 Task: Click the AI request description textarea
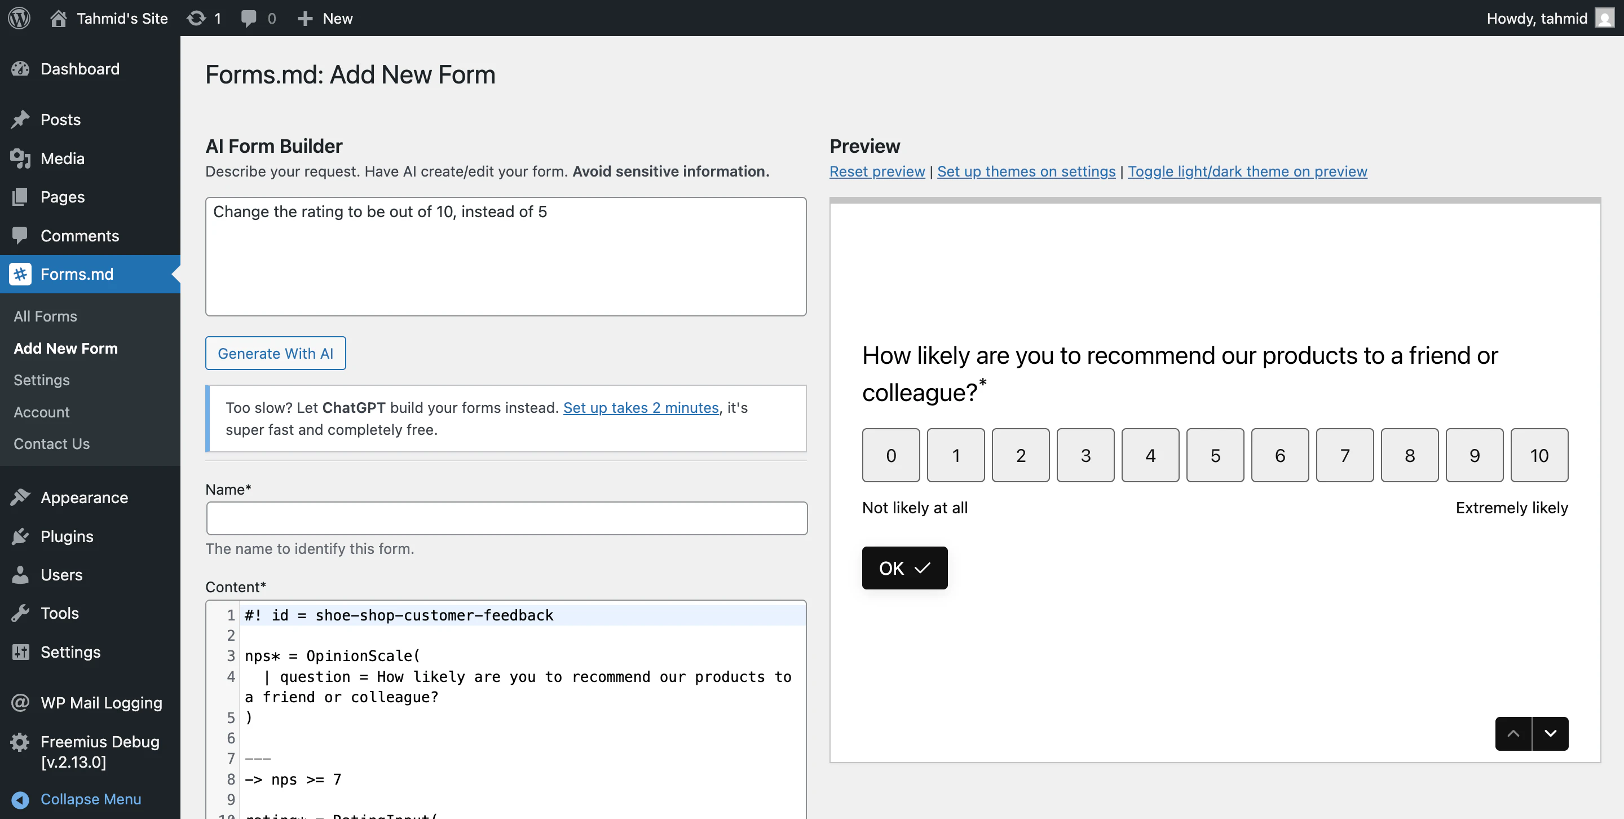point(506,257)
